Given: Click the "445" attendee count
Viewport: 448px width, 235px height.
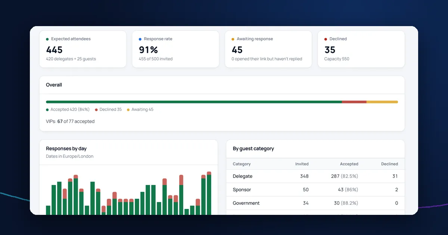Looking at the screenshot, I should pyautogui.click(x=55, y=50).
